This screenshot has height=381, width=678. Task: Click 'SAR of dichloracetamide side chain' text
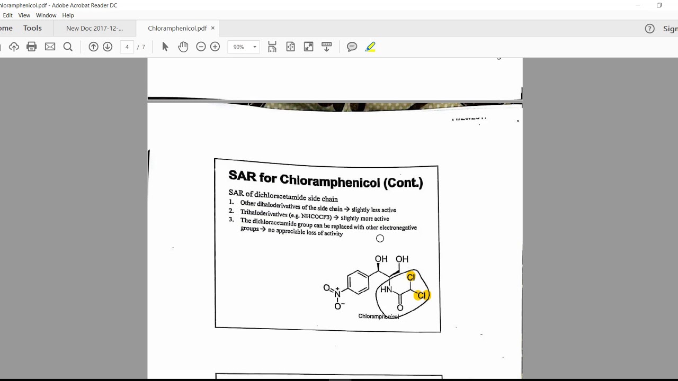(283, 196)
